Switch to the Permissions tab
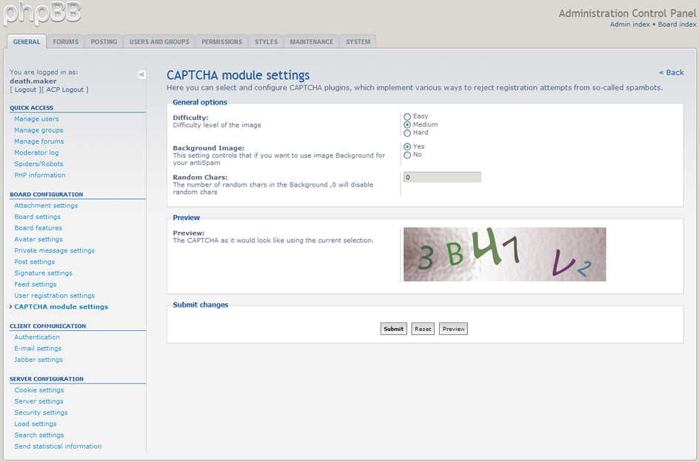Screen dimensions: 699x462 click(221, 42)
